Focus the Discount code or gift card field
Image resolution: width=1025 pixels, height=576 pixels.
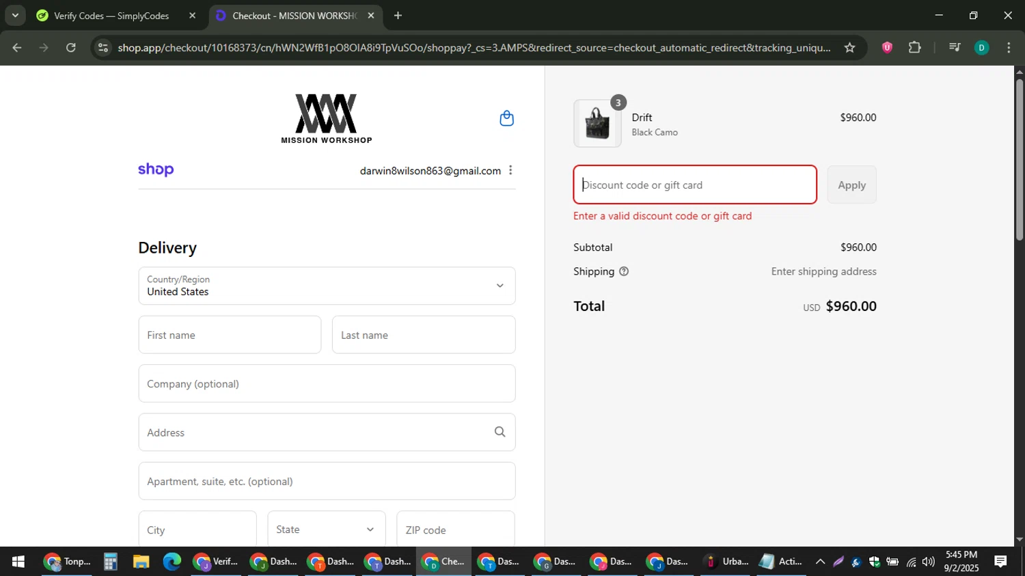[695, 184]
